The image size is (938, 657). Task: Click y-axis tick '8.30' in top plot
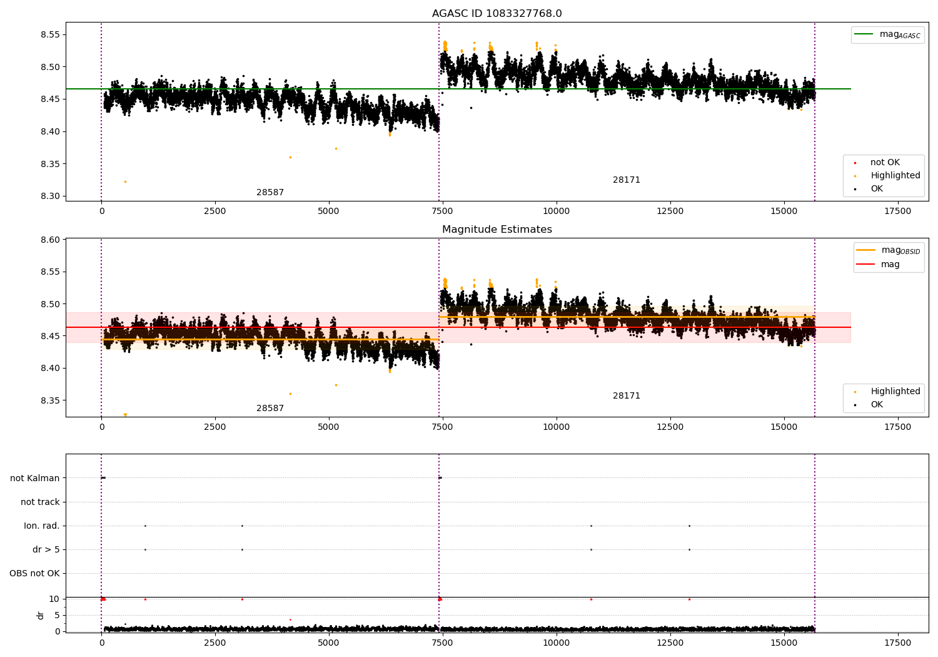(x=50, y=196)
